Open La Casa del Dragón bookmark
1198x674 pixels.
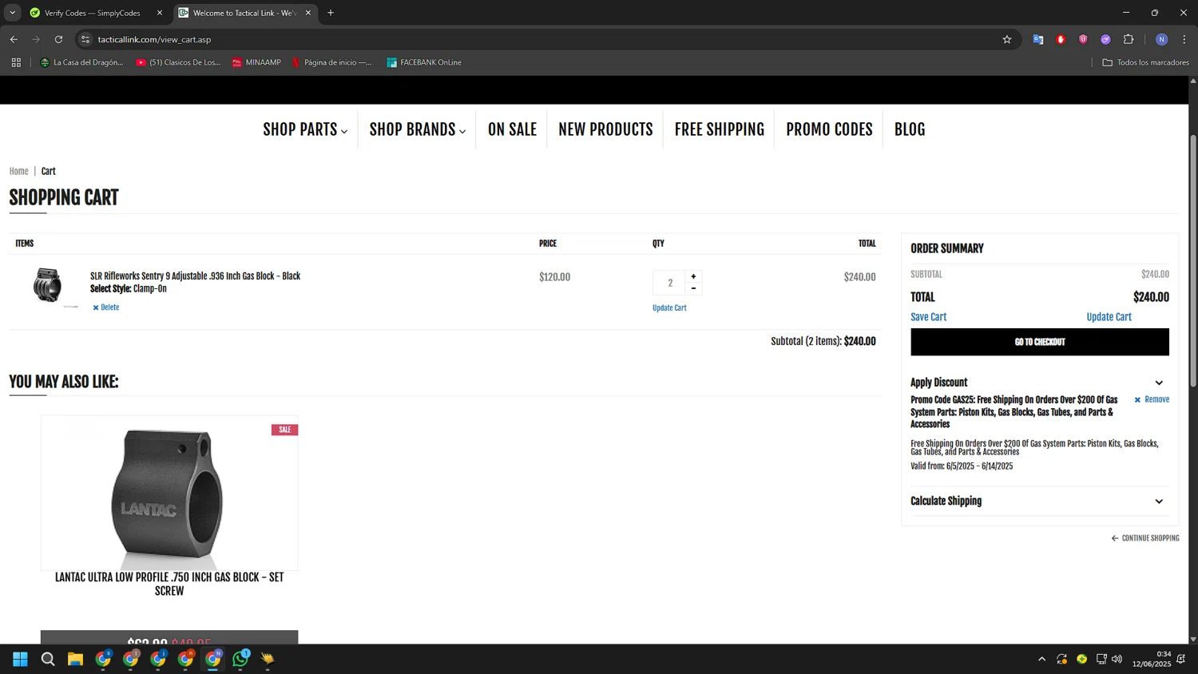(81, 62)
